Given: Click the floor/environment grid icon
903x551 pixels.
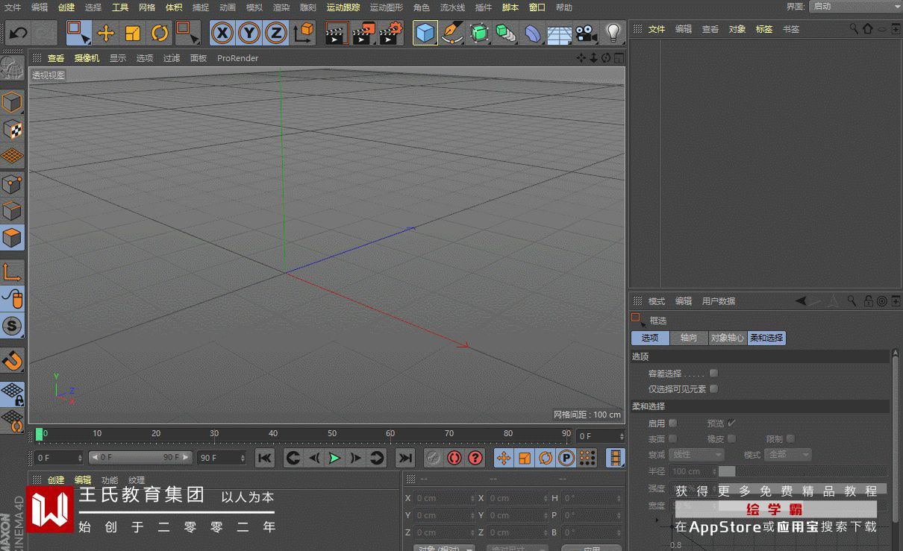Looking at the screenshot, I should point(559,33).
